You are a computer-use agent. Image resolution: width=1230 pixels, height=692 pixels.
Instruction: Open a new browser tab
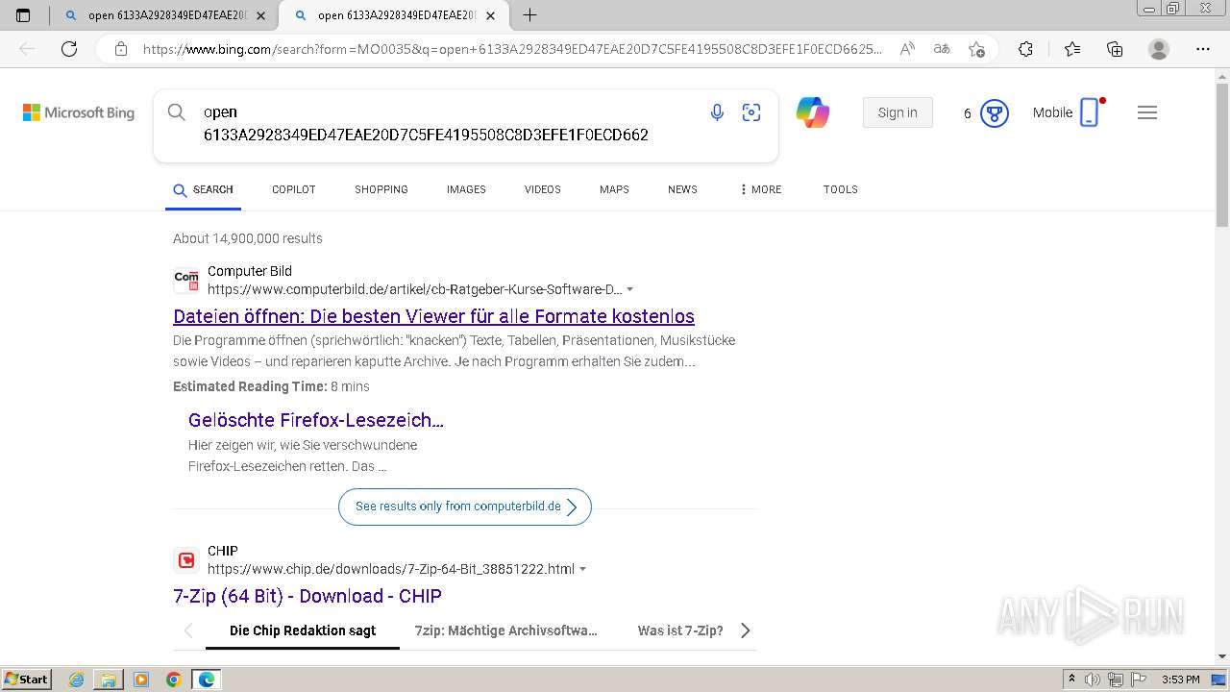pos(529,14)
